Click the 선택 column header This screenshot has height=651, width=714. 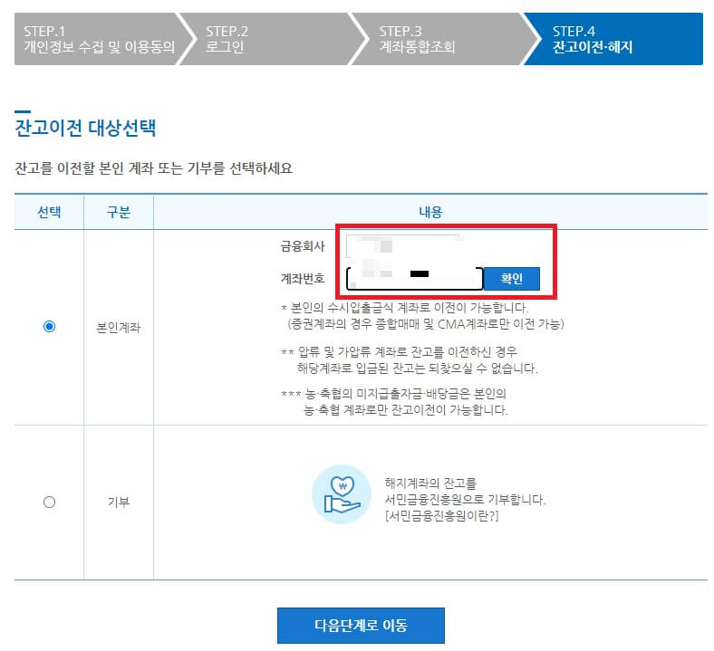coord(49,212)
